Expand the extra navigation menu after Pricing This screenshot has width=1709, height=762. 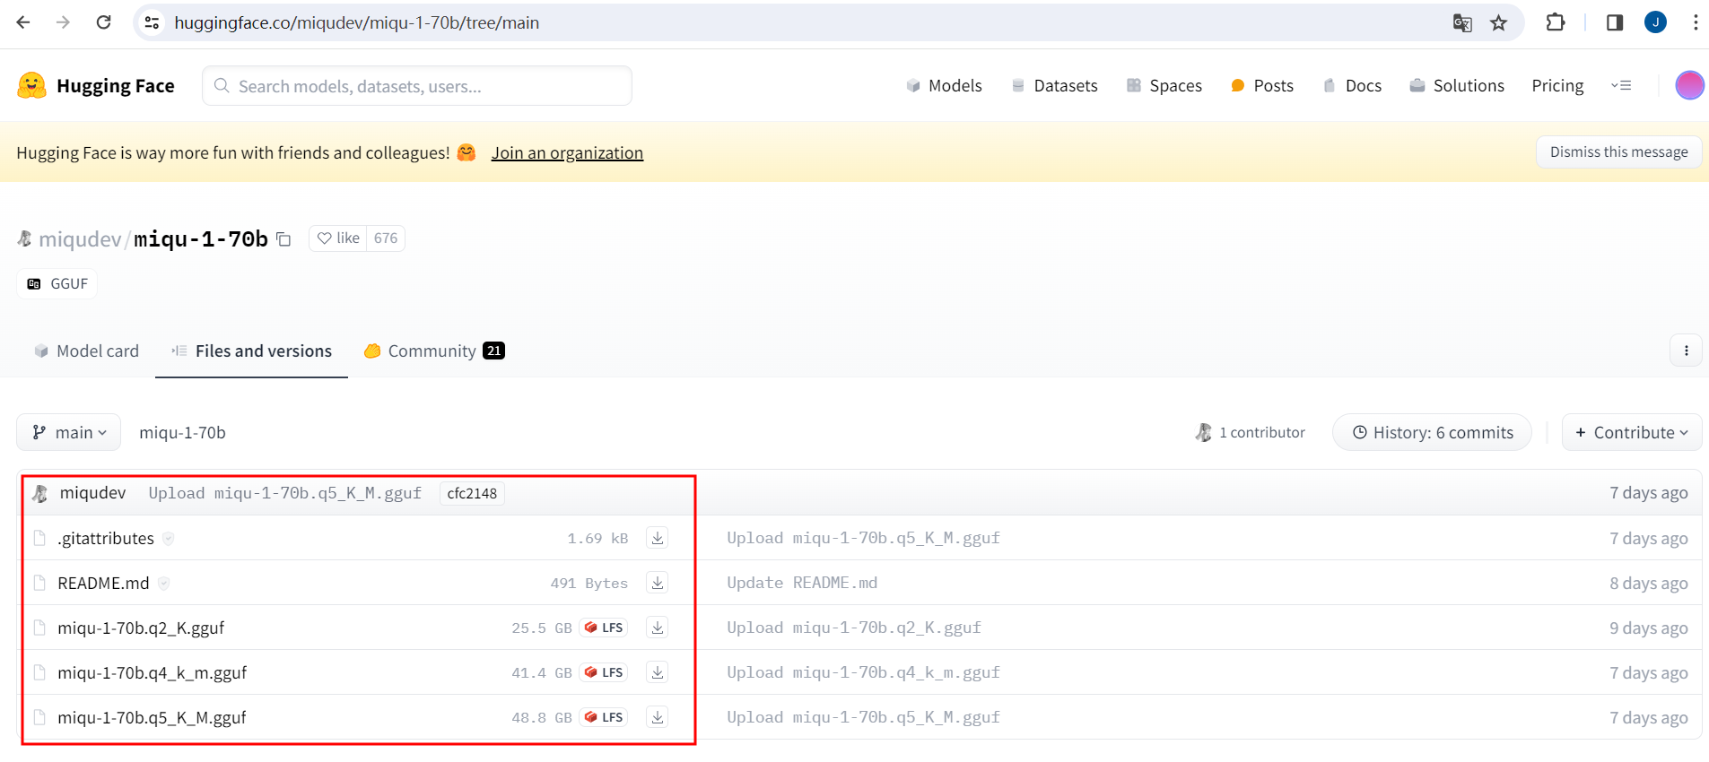(x=1621, y=85)
